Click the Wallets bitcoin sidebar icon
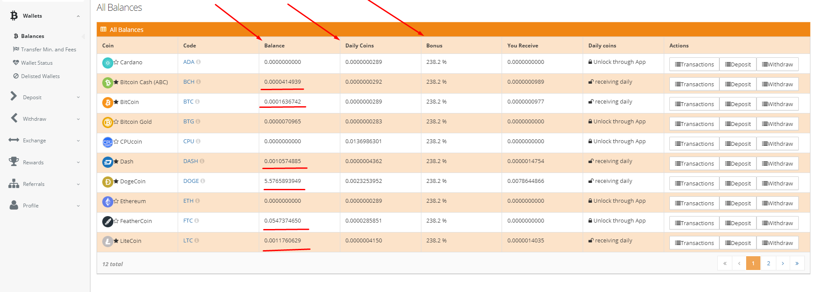Image resolution: width=813 pixels, height=292 pixels. coord(14,16)
